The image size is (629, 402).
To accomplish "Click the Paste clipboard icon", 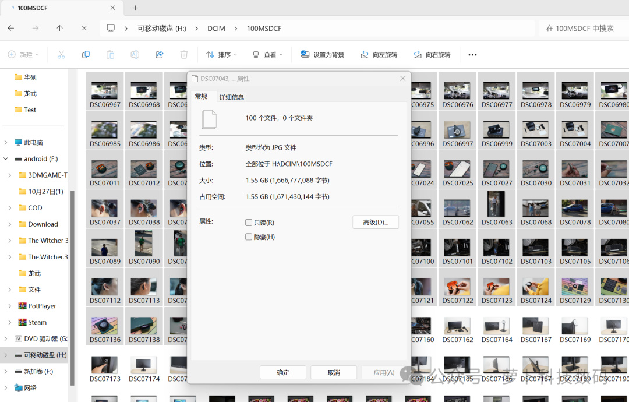I will pos(110,55).
